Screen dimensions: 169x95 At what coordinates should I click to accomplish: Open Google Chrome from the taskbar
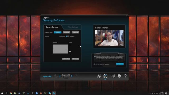[x=11, y=93]
